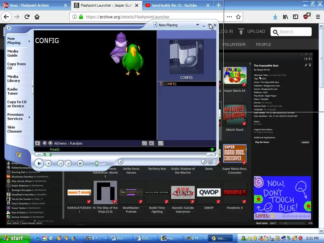
Task: Click the CONFIG album art thumbnail
Action: coord(187,57)
